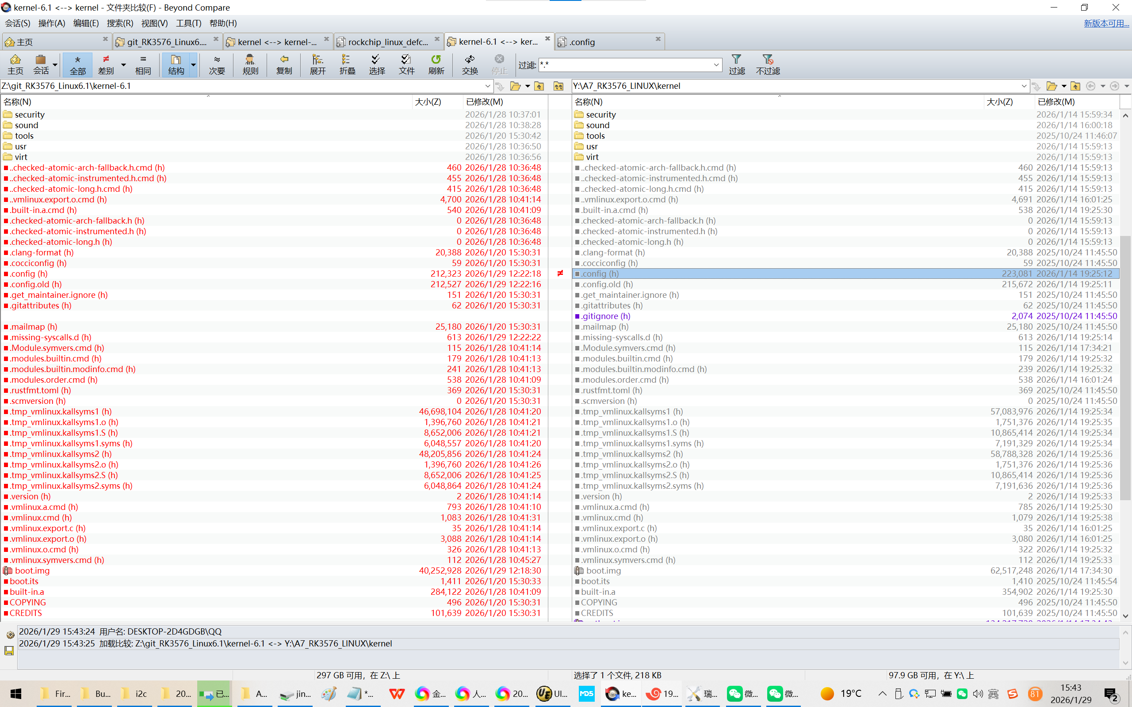
Task: Click the new version available (新版本可用) link
Action: tap(1106, 23)
